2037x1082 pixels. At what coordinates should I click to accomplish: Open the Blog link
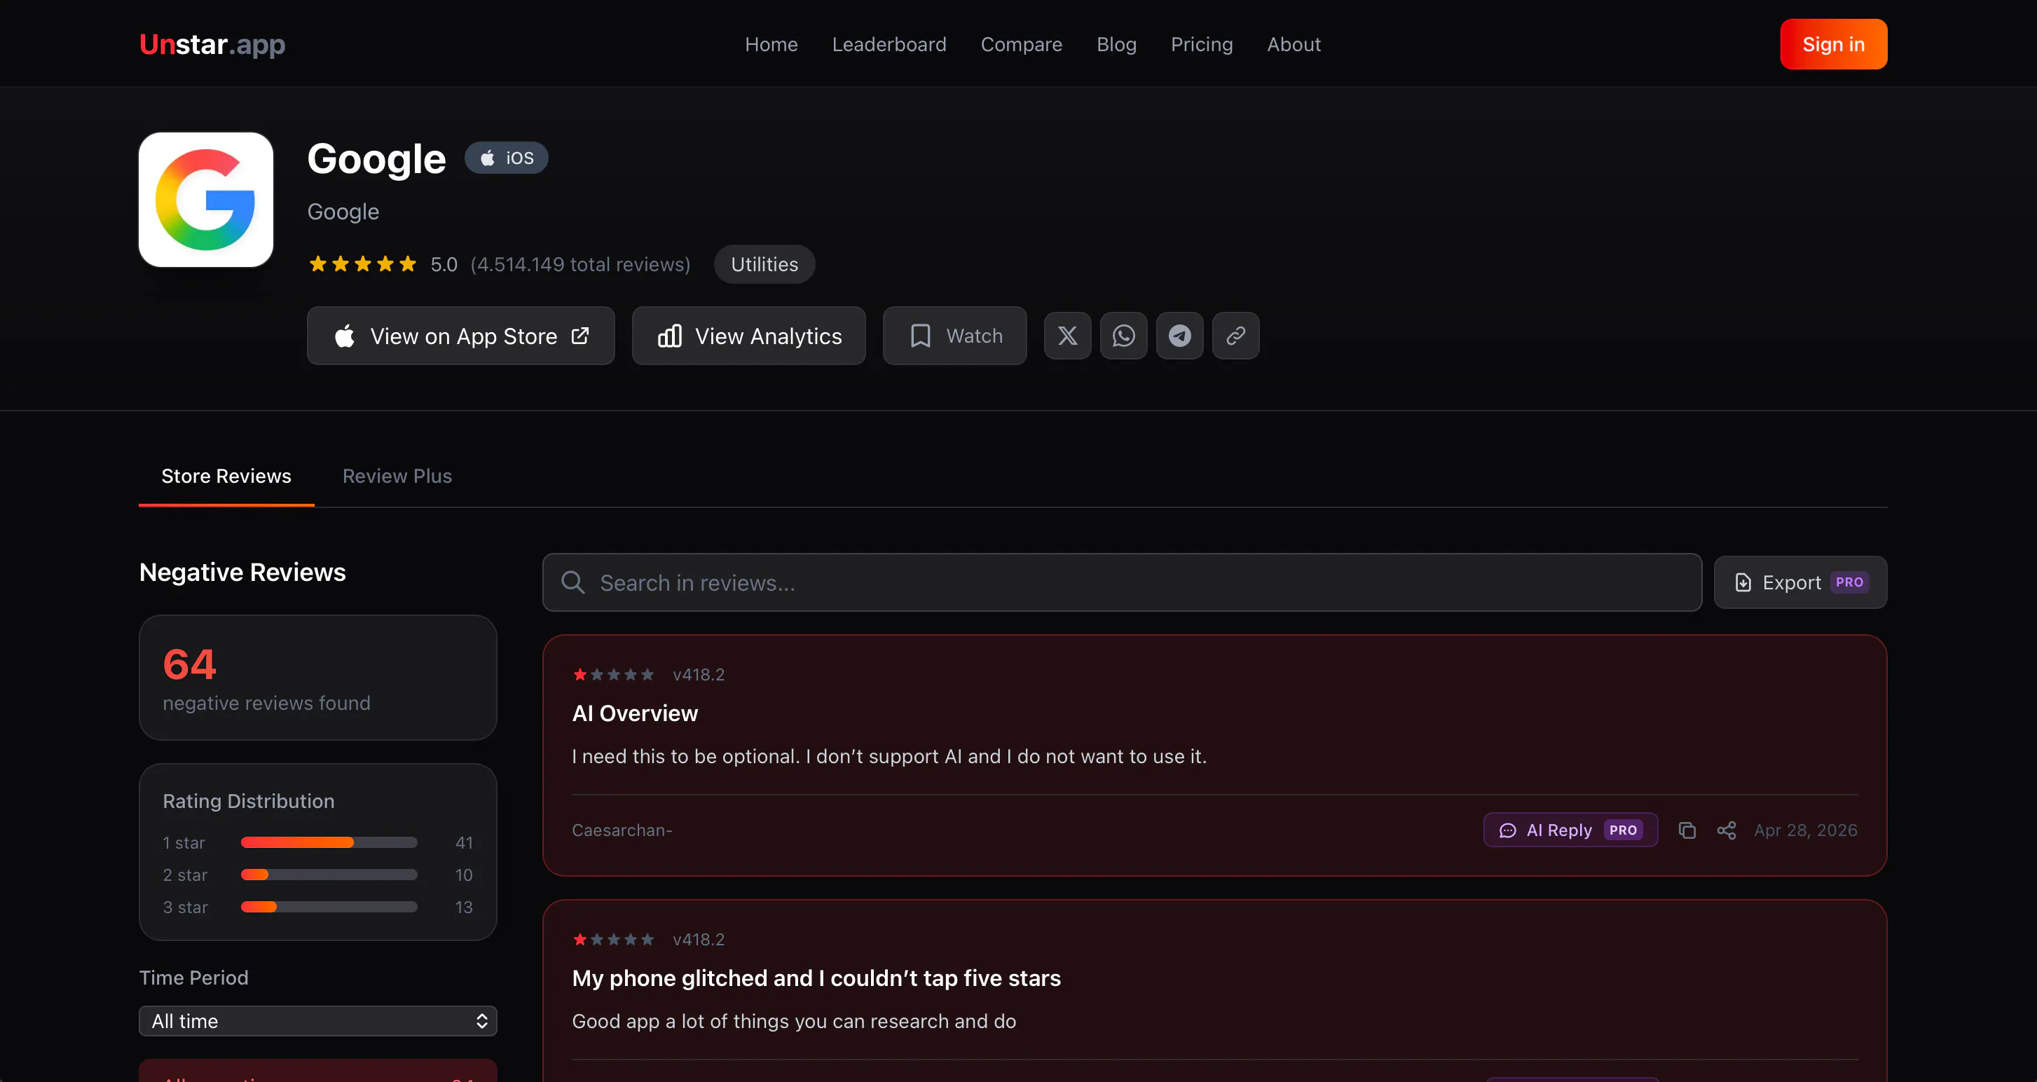point(1116,44)
